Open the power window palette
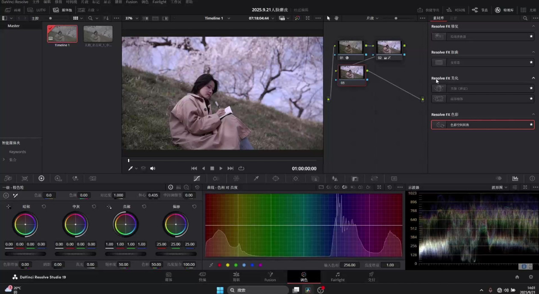Viewport: 539px width, 294px height. click(x=276, y=179)
